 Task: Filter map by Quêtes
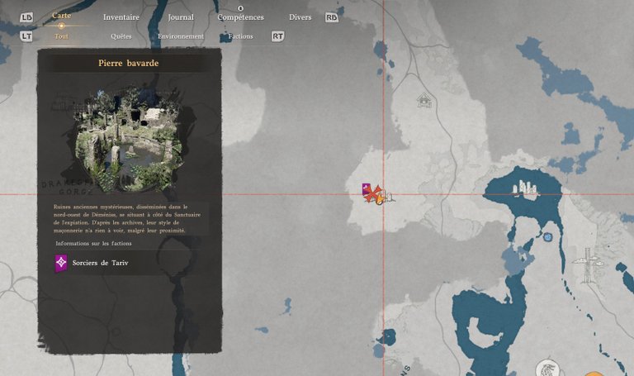(x=121, y=36)
